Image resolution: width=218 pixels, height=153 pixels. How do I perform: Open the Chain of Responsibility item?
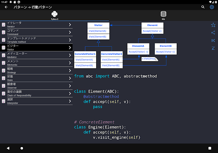36,93
